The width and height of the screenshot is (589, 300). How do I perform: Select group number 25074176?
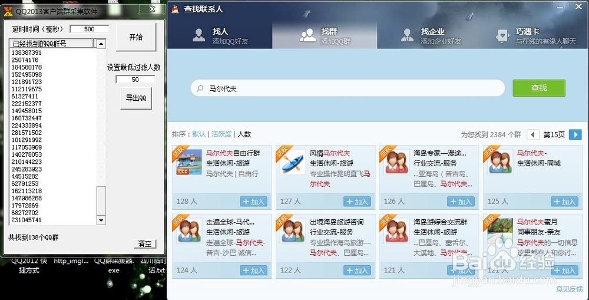[25, 60]
